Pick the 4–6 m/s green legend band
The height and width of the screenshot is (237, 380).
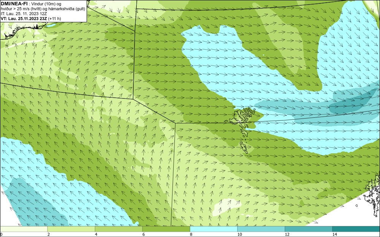click(x=119, y=229)
